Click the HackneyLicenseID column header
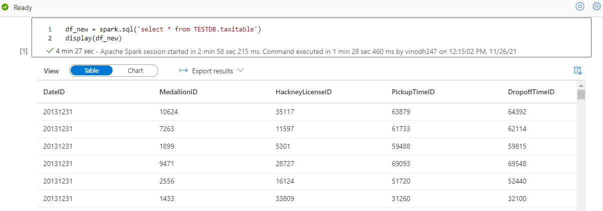This screenshot has height=211, width=603. coord(304,92)
